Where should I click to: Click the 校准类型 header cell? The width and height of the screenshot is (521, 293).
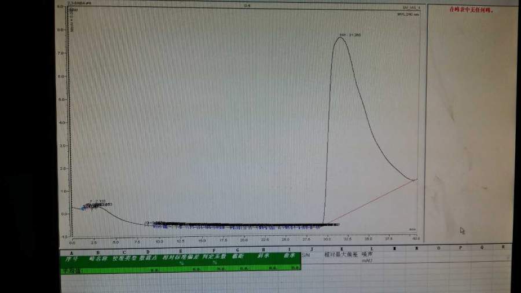(x=124, y=258)
